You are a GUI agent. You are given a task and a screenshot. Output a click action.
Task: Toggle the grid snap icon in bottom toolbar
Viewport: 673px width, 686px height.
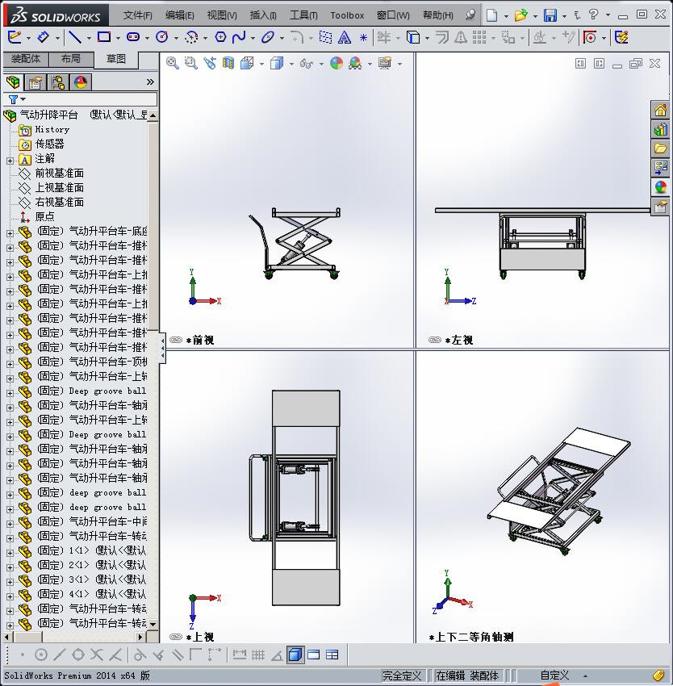[257, 655]
